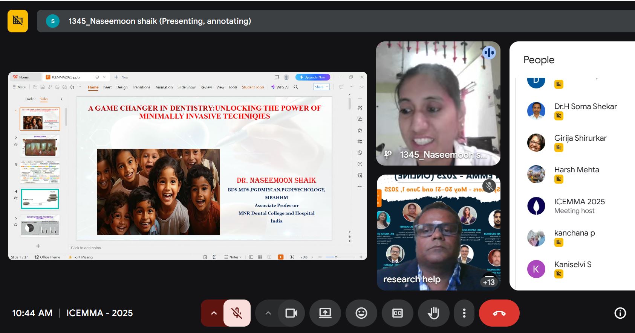Screen dimensions: 635x333
Task: Click zoom out minus in WPS status bar
Action: click(320, 257)
